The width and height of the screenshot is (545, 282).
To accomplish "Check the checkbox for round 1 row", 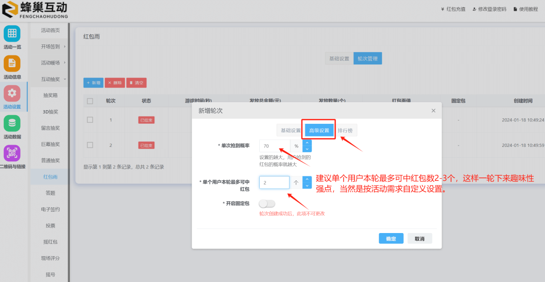I will (x=89, y=120).
